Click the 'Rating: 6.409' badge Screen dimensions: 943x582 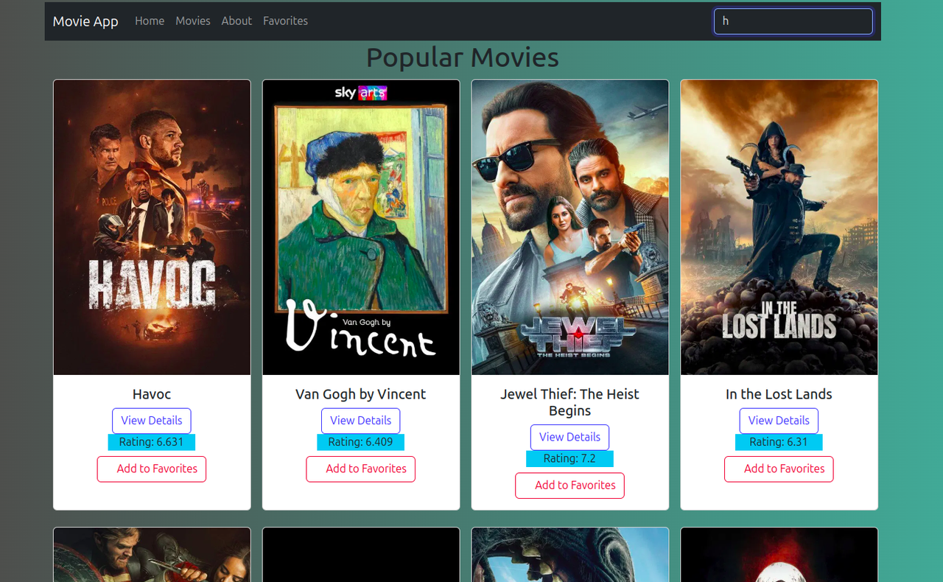pos(361,442)
